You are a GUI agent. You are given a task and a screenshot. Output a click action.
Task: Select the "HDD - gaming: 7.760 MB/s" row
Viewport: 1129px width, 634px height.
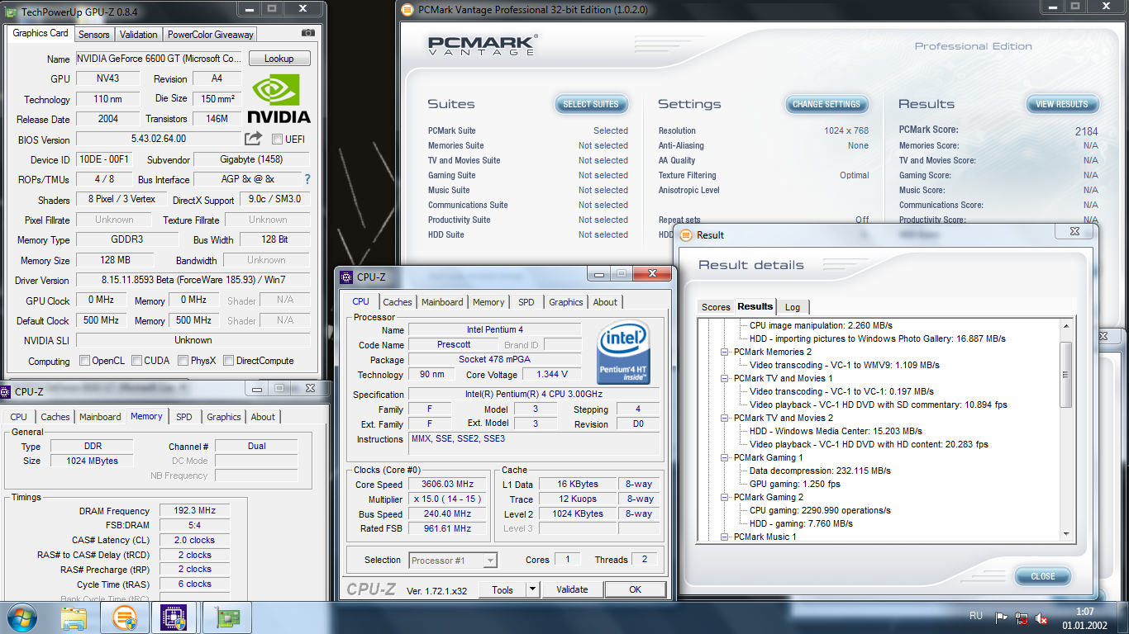tap(801, 523)
